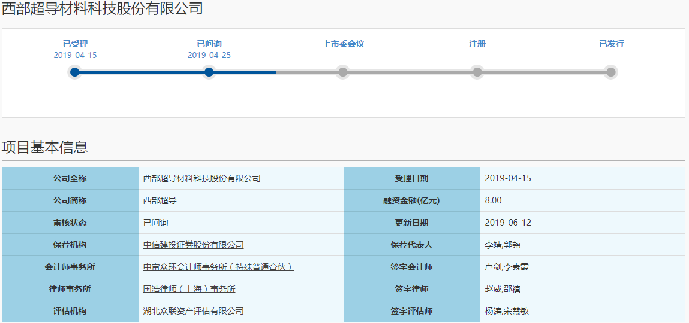Viewport: 689px width, 323px height.
Task: Open the 中信建投证券股份有限公司 sponsor link
Action: point(193,245)
